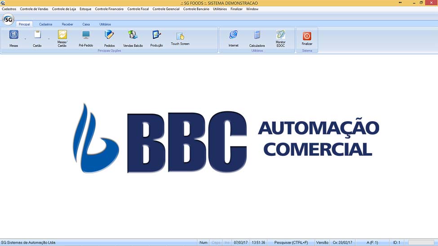This screenshot has height=246, width=438.
Task: Open the Monitor EDOC icon
Action: (280, 35)
